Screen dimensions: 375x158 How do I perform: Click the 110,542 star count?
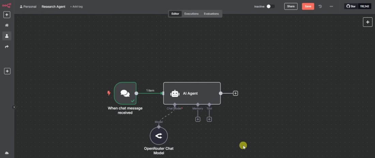(x=364, y=6)
